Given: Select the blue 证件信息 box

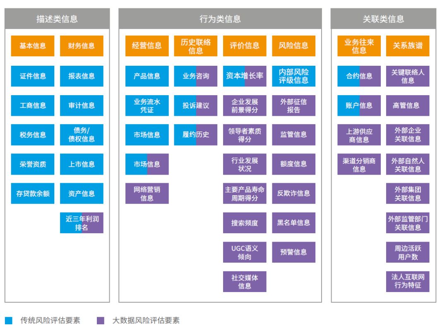Looking at the screenshot, I should tap(33, 76).
